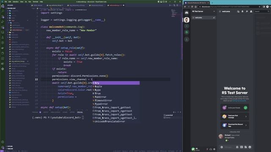The height and width of the screenshot is (152, 271).
Task: Open the Terminal menu in VS Code
Action: (x=36, y=2)
